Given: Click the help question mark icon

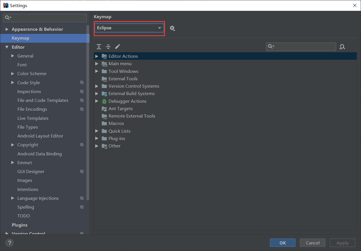Looking at the screenshot, I should pyautogui.click(x=9, y=243).
